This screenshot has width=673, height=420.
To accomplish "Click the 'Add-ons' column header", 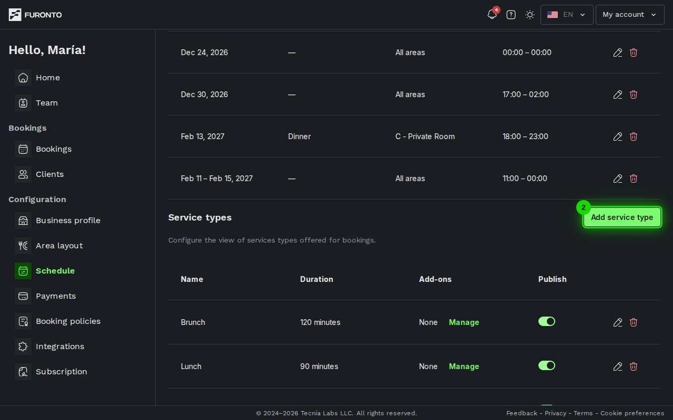I will click(435, 279).
